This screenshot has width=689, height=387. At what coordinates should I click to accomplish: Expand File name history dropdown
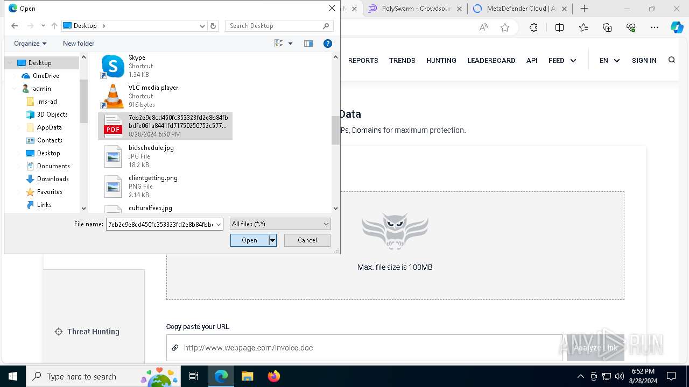click(219, 224)
